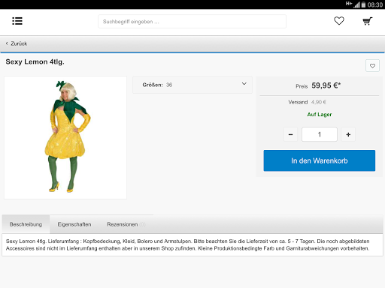Click In den Warenkorb button

coord(320,160)
